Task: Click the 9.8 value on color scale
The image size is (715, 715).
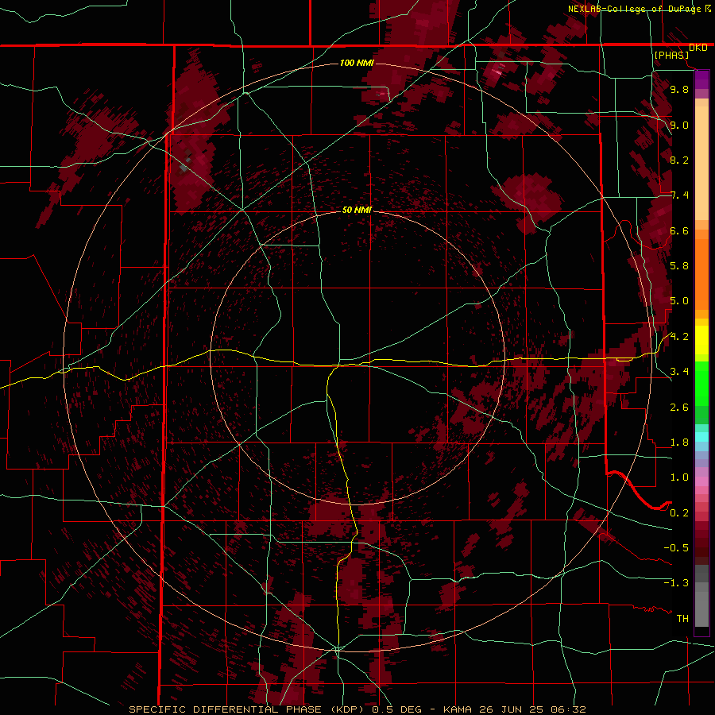Action: pyautogui.click(x=679, y=89)
